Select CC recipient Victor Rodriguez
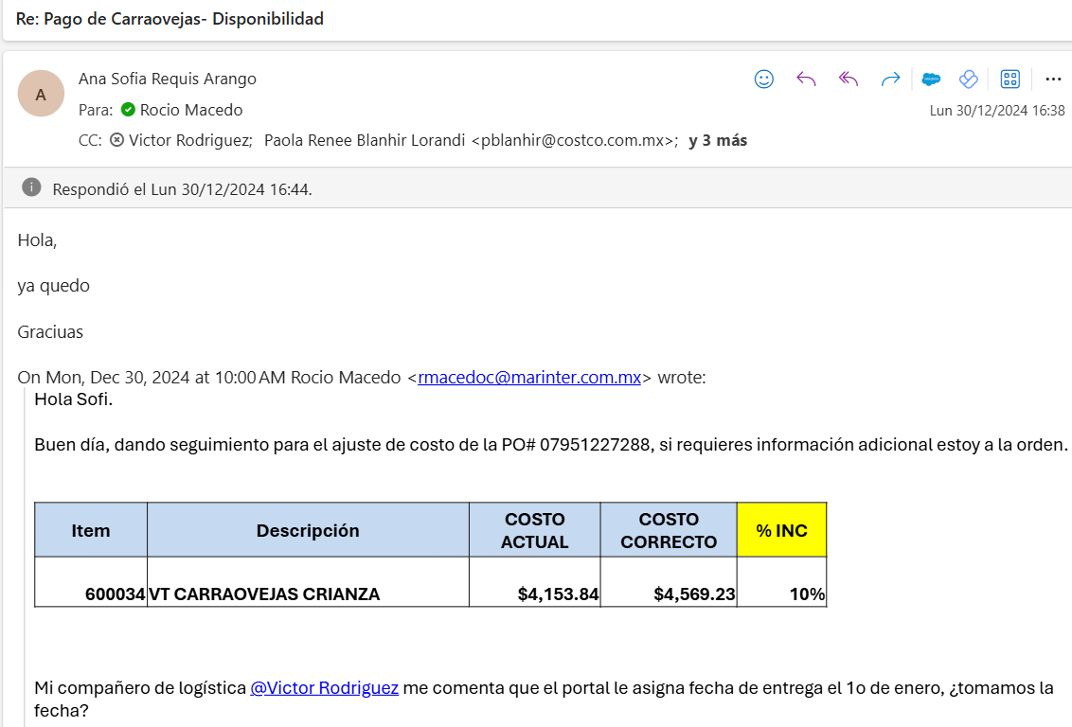This screenshot has height=727, width=1072. 189,140
